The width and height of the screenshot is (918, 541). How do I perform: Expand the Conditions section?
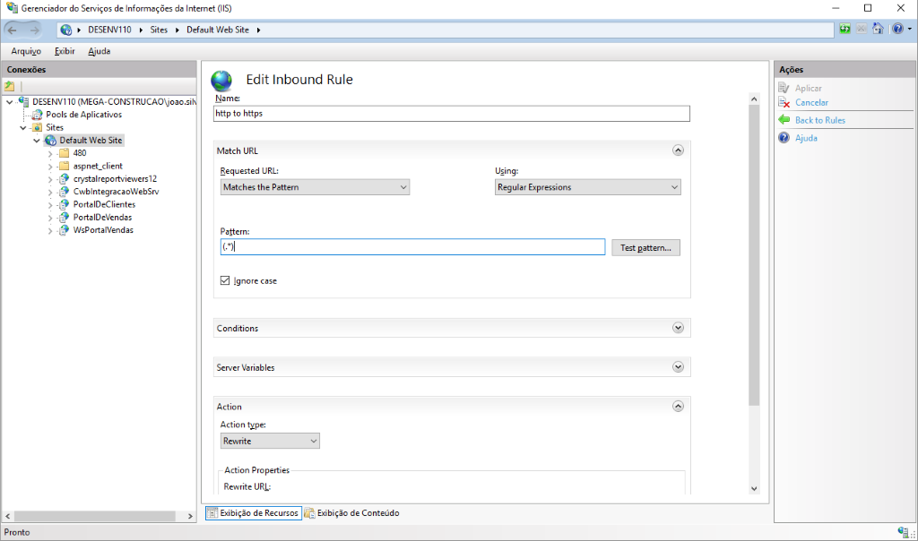point(678,329)
